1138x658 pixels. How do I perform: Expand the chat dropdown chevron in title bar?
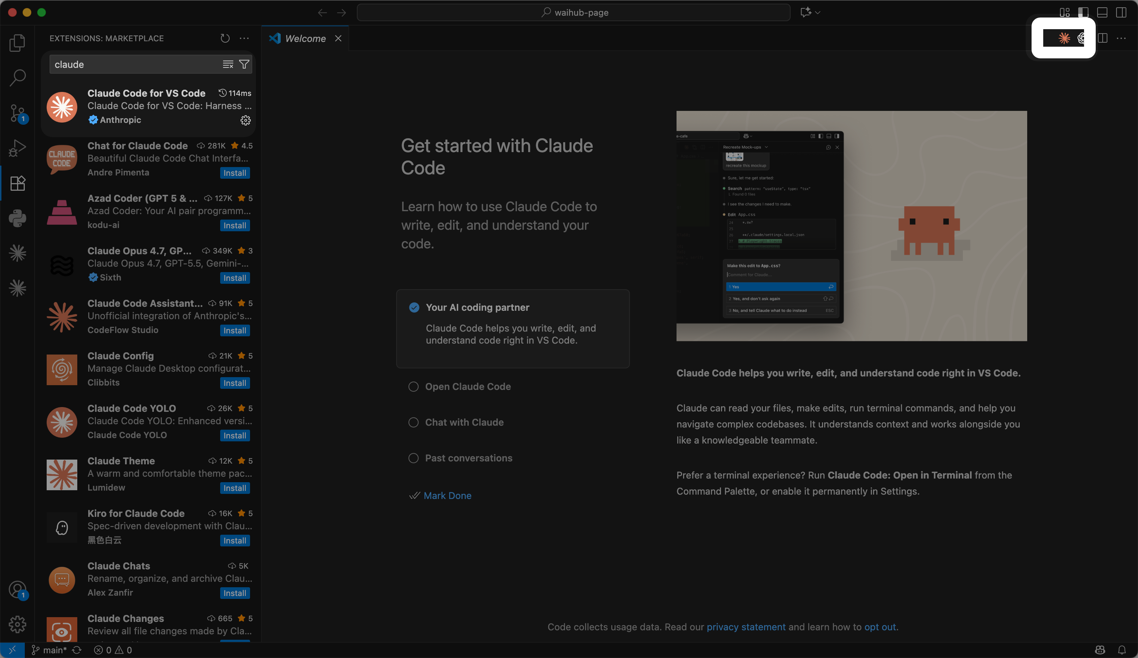click(x=817, y=13)
